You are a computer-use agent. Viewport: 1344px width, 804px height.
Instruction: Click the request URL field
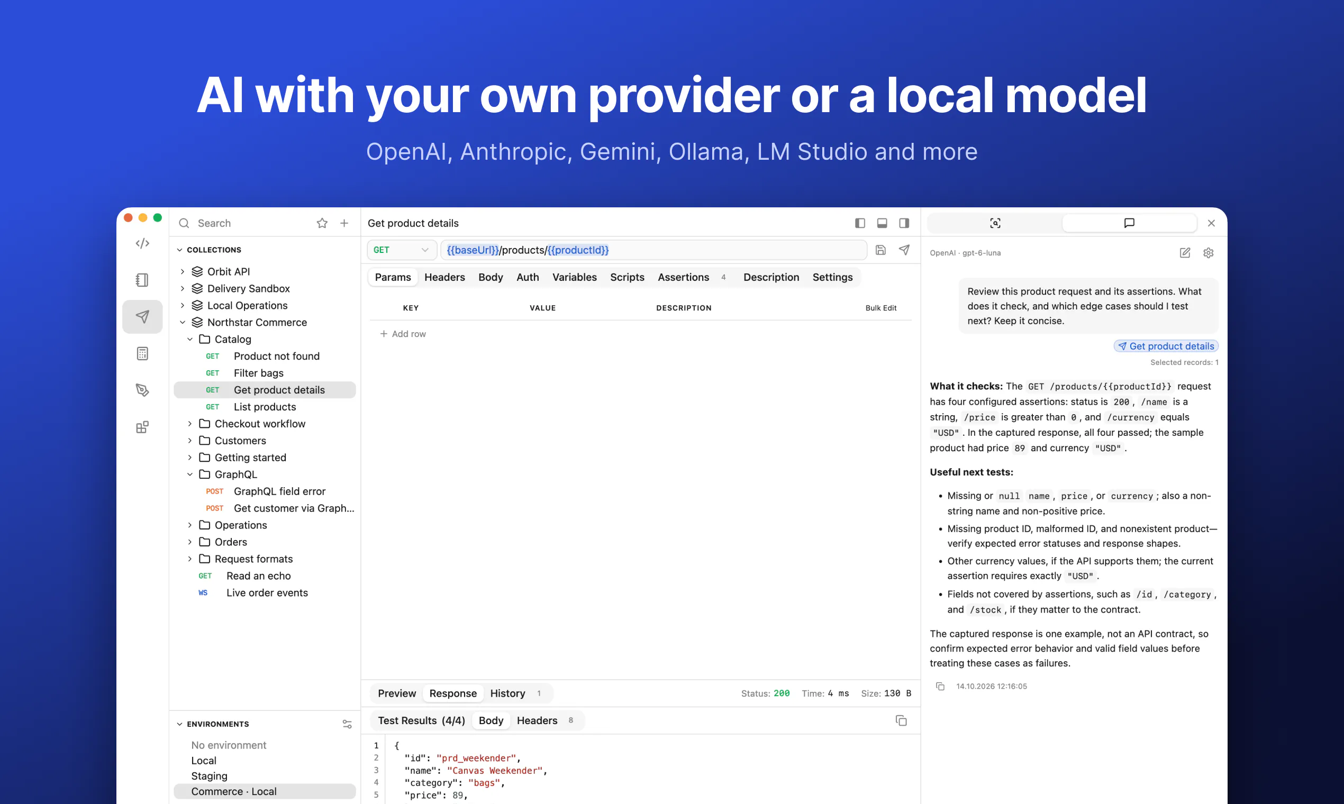pyautogui.click(x=653, y=250)
